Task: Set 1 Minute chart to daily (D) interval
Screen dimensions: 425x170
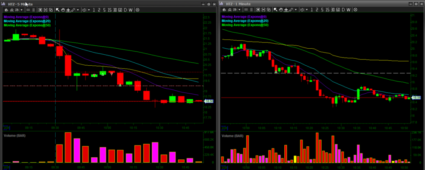Action: click(x=343, y=9)
